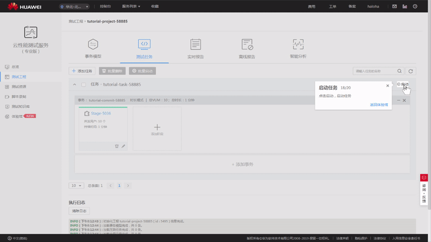Click the refresh task list icon
The image size is (431, 242).
tap(411, 71)
